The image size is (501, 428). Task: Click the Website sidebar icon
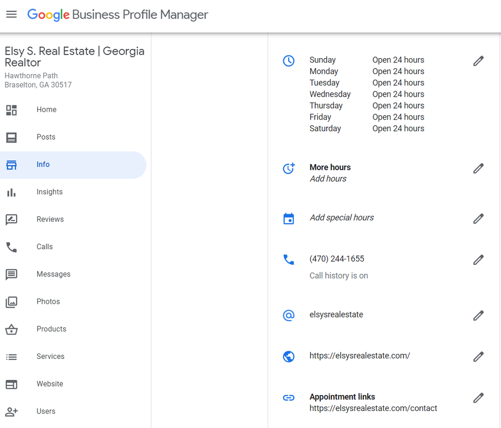click(12, 384)
